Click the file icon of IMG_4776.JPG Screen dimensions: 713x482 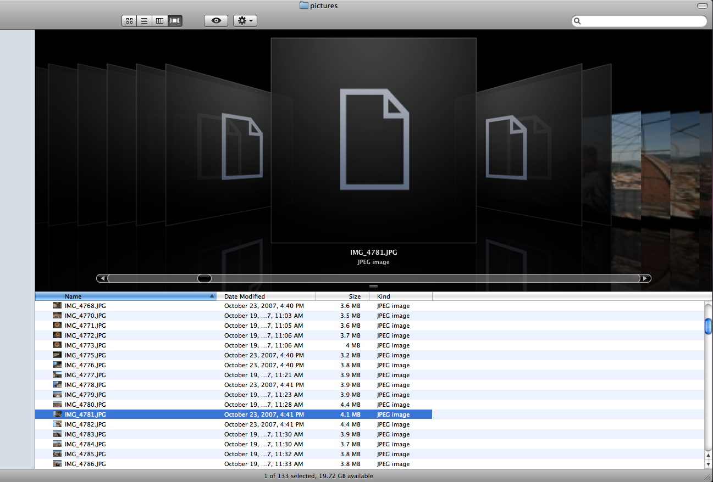(x=57, y=365)
